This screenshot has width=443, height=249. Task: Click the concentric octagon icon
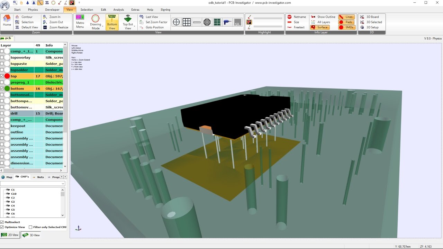[207, 22]
